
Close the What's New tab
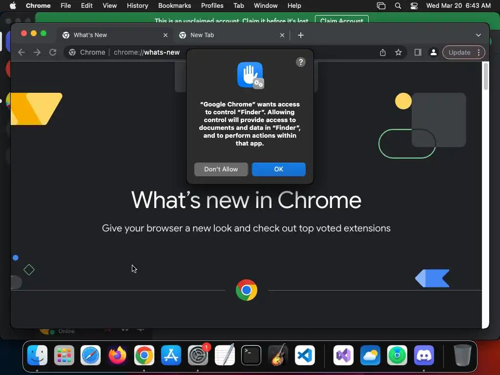coord(165,35)
